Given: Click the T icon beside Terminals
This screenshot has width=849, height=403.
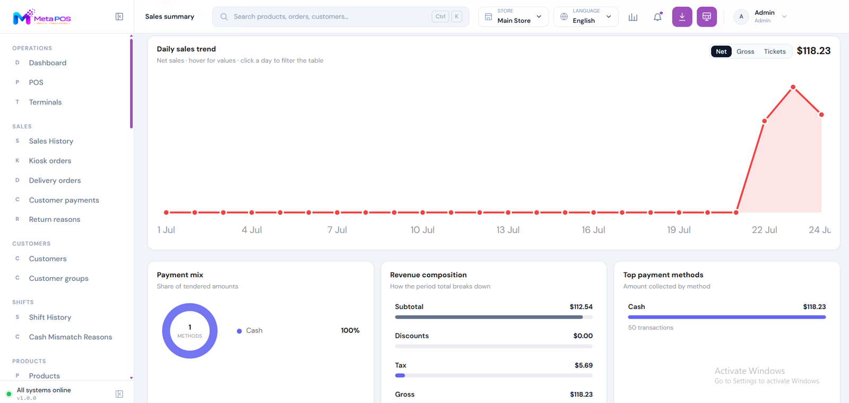Looking at the screenshot, I should [x=17, y=102].
